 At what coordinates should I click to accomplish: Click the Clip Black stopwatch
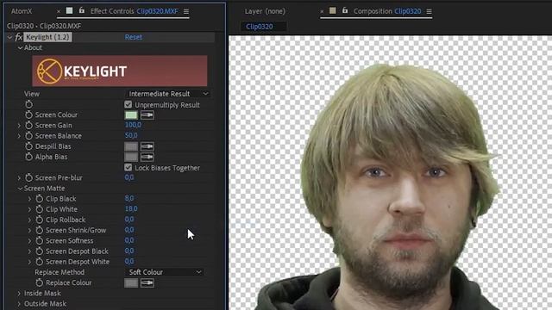point(40,199)
